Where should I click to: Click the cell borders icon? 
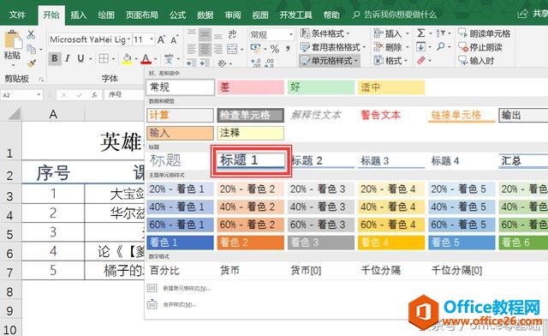pyautogui.click(x=104, y=58)
